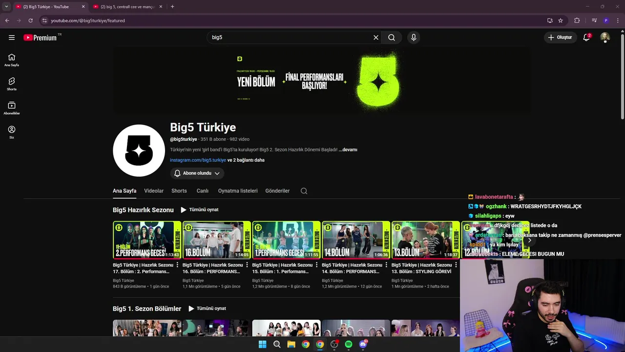This screenshot has height=352, width=625.
Task: Close the Big5 Türkiye browser tab
Action: pyautogui.click(x=83, y=6)
